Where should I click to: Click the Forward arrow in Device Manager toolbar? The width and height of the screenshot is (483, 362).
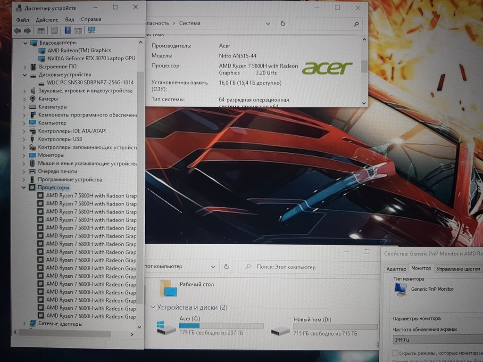pos(27,31)
